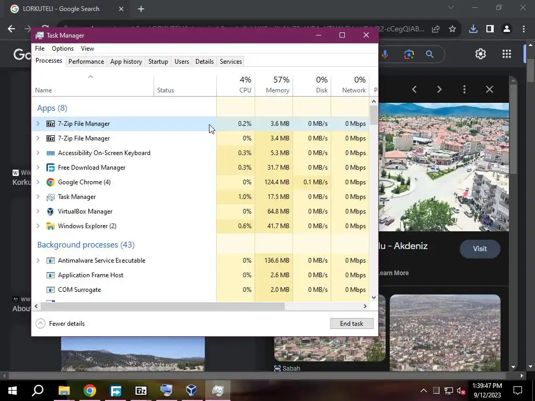Click the Application Frame Host icon
535x401 pixels.
(51, 275)
